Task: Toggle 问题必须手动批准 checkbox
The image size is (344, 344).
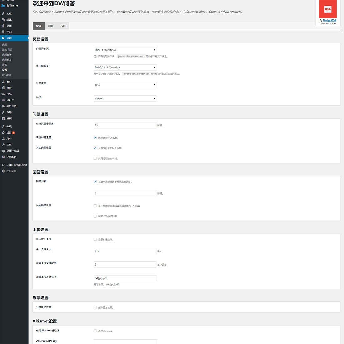Action: pos(95,138)
